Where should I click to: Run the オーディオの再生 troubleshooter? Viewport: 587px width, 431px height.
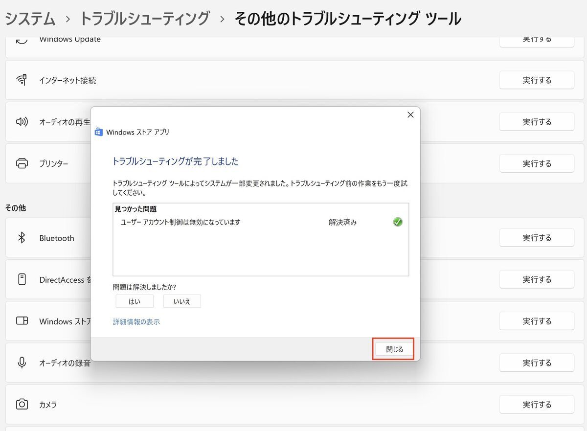coord(537,122)
